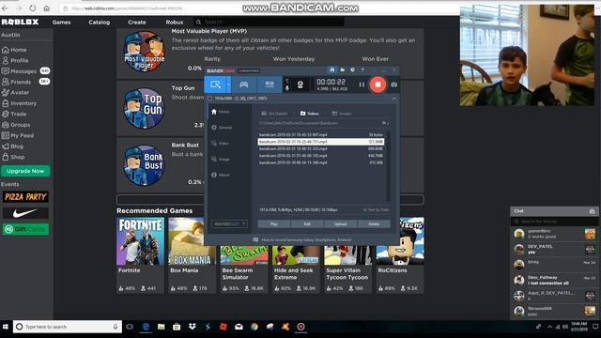Image resolution: width=601 pixels, height=338 pixels.
Task: Take a screenshot with Bandicam camera icon
Action: 394,84
